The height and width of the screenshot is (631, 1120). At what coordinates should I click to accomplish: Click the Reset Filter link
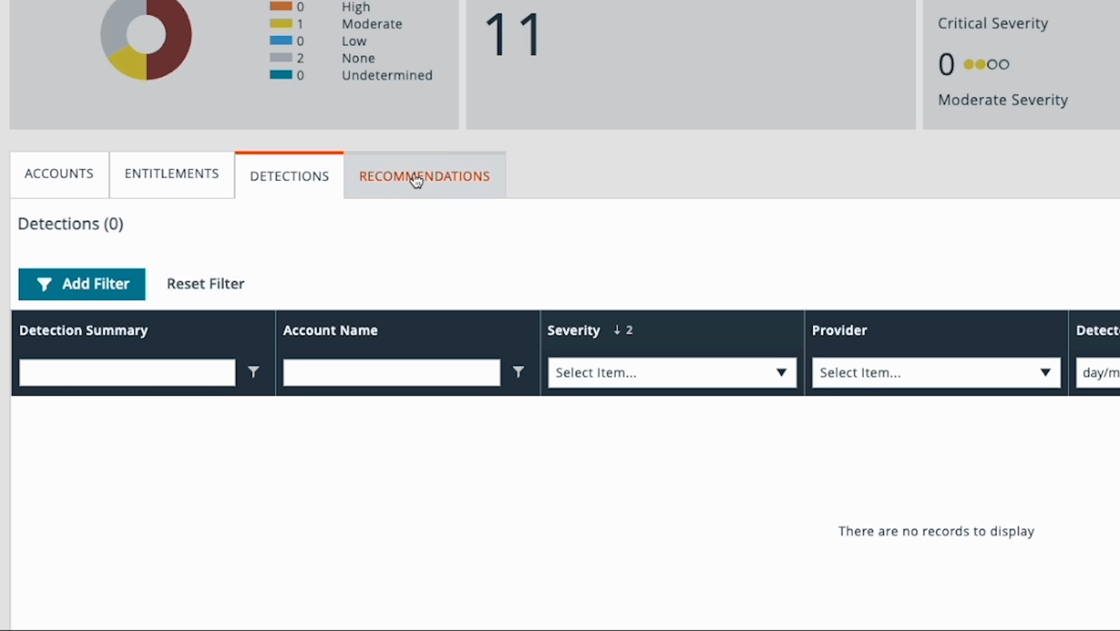(x=205, y=284)
